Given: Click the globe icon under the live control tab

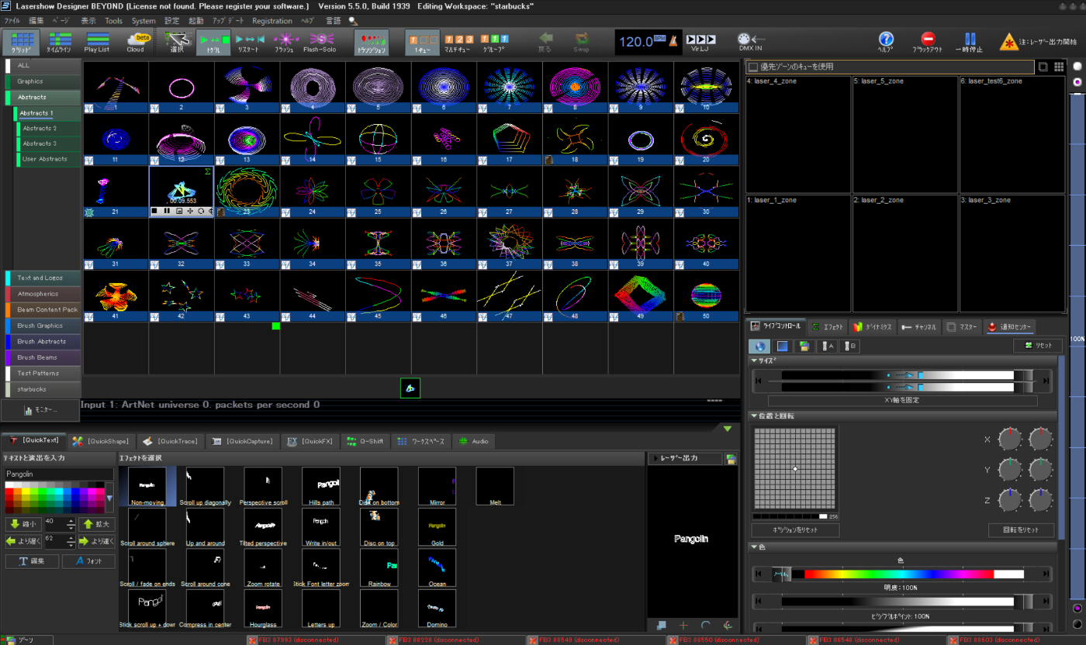Looking at the screenshot, I should point(759,347).
